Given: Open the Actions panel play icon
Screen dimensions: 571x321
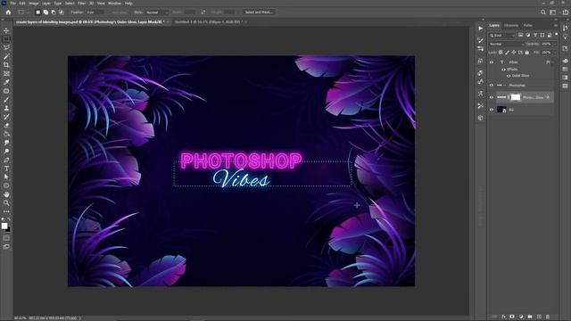Looking at the screenshot, I should (481, 28).
